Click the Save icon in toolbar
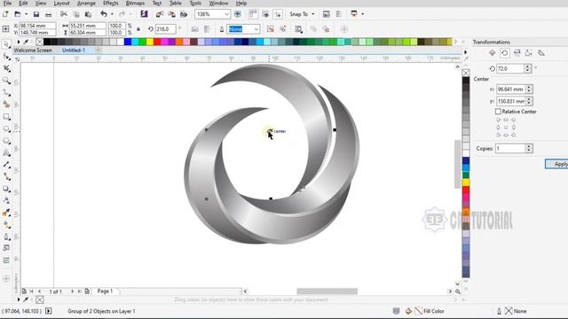 [x=36, y=14]
